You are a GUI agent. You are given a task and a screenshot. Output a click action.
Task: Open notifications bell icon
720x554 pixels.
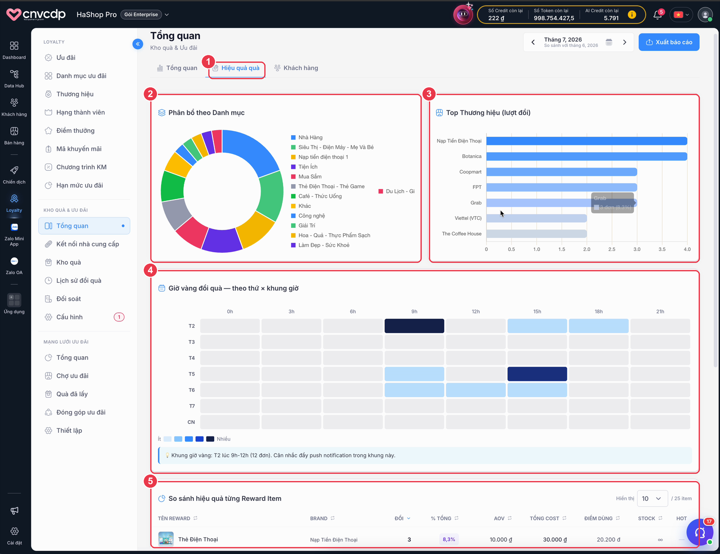tap(658, 14)
